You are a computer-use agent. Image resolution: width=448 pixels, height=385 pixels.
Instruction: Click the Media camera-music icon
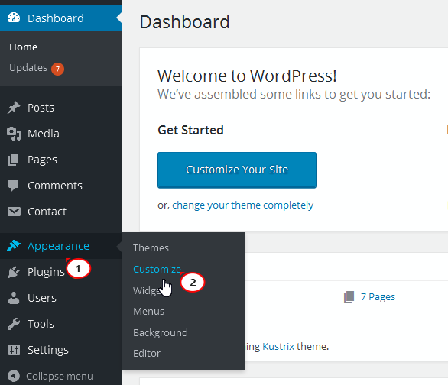point(14,134)
